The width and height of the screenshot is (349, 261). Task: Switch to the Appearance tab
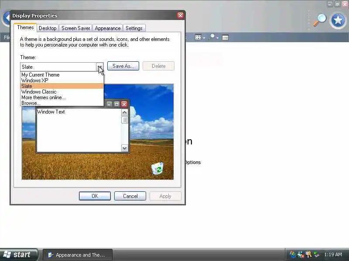pyautogui.click(x=108, y=28)
